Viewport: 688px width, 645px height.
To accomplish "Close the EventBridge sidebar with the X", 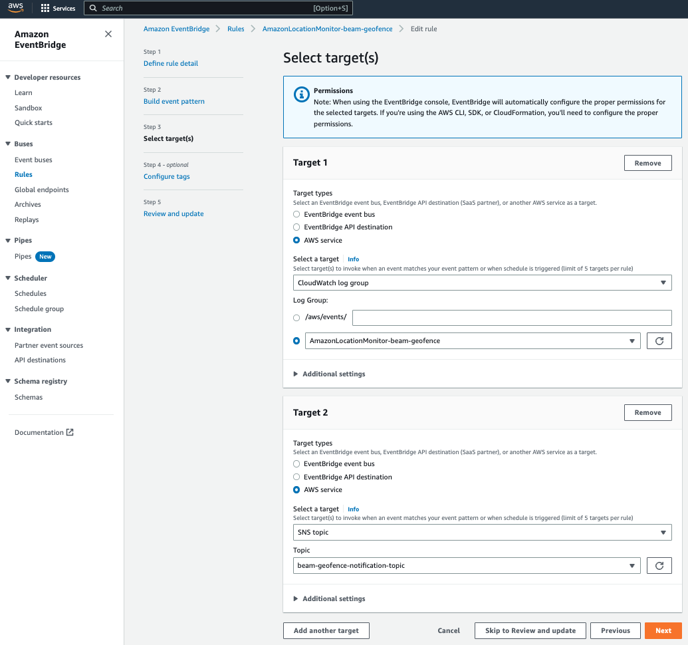I will pos(108,33).
